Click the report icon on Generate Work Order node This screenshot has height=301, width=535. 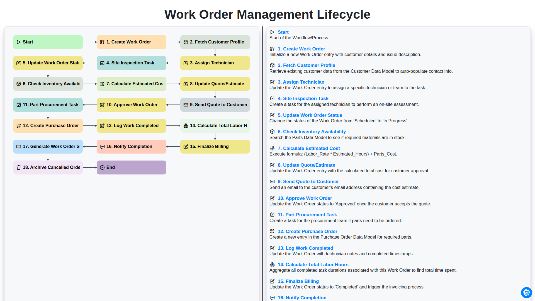[x=19, y=147]
